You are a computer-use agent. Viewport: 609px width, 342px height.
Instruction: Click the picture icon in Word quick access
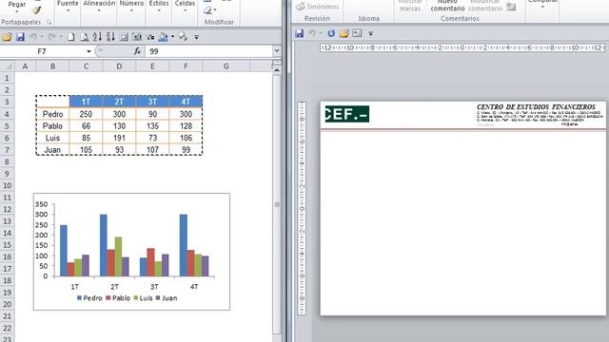tap(357, 33)
